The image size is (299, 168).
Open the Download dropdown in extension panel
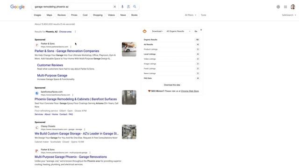[157, 31]
